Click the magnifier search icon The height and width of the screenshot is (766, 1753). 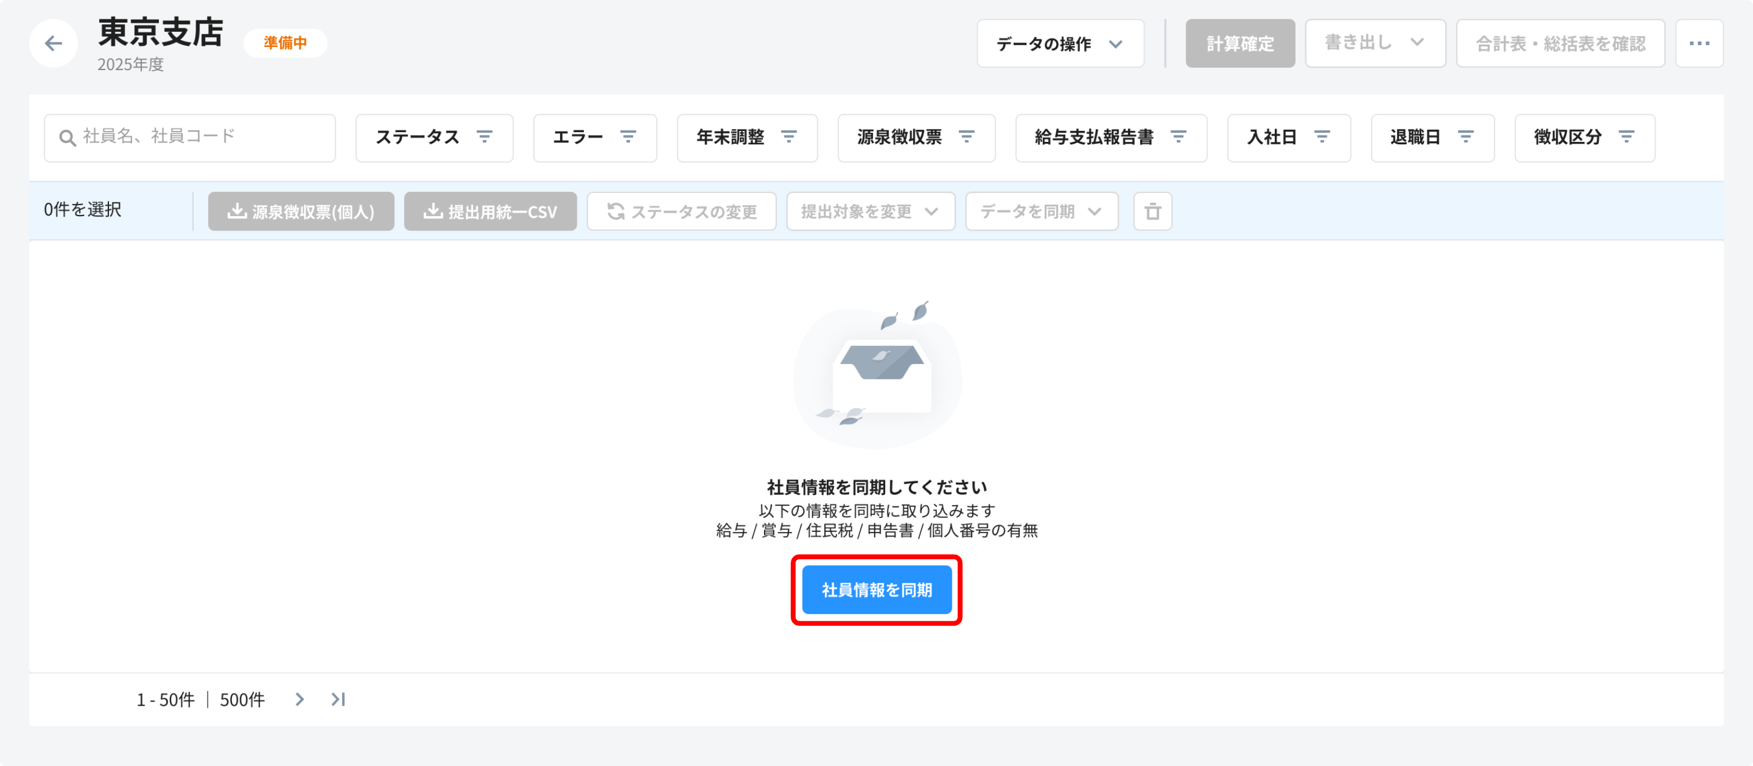[67, 138]
